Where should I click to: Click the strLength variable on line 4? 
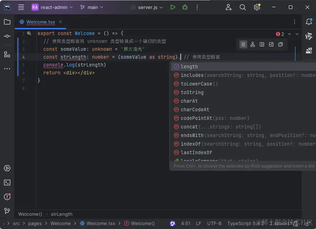coord(73,57)
